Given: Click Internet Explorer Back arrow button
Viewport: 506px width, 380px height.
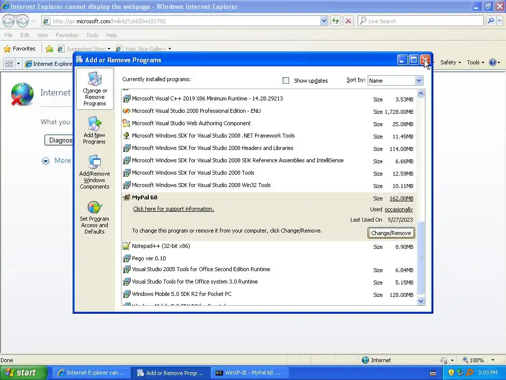Looking at the screenshot, I should point(9,21).
